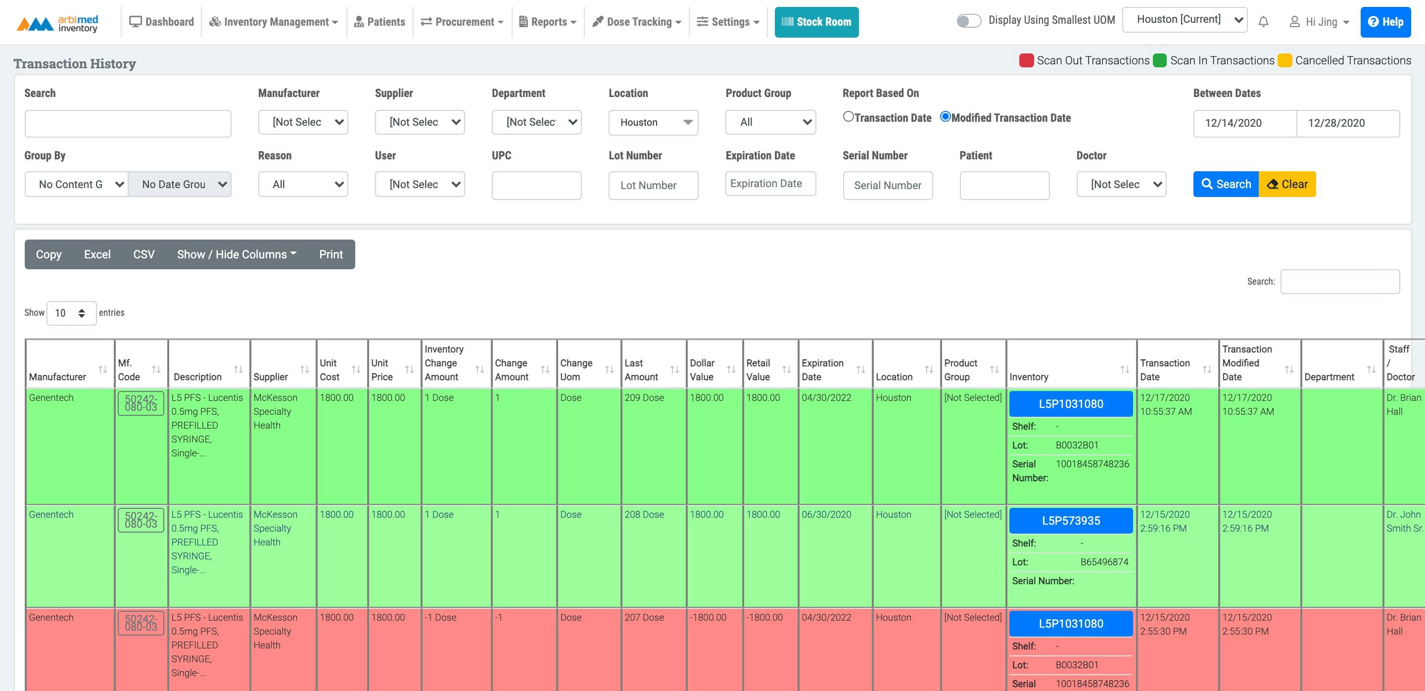Export the table using the CSV button

point(143,254)
